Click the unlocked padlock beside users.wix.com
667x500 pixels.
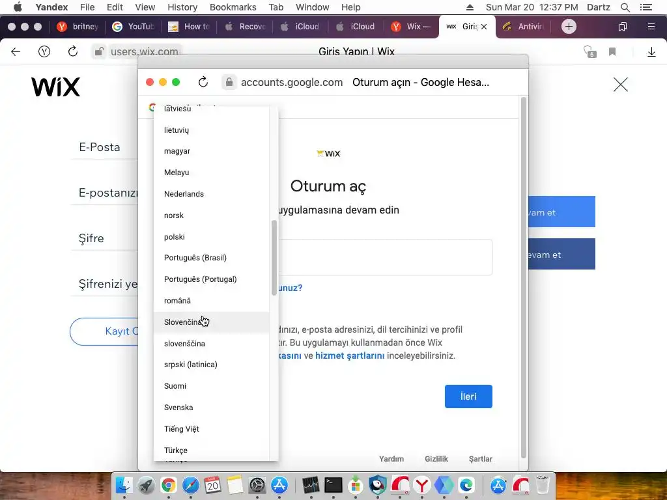coord(99,51)
